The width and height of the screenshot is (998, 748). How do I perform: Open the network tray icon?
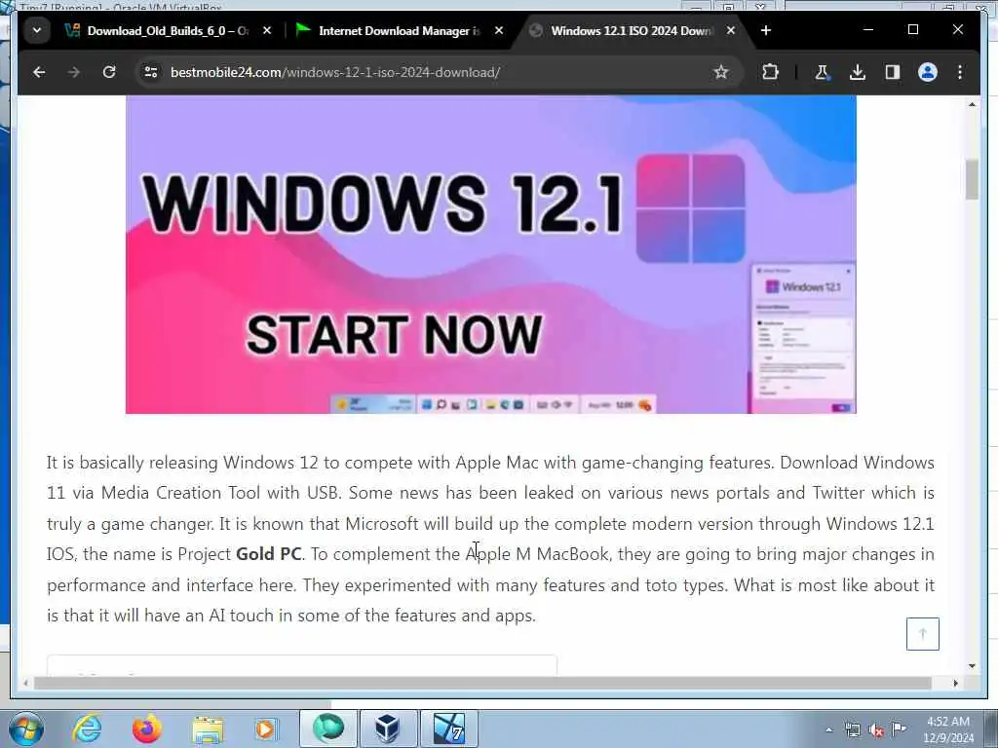pos(852,730)
